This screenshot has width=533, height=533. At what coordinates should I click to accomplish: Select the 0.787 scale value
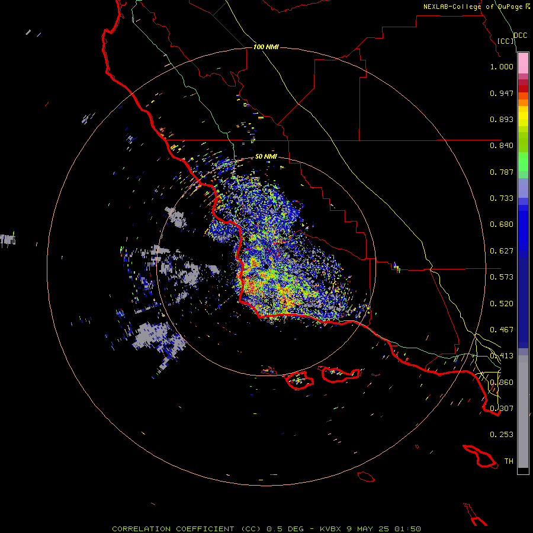(x=502, y=172)
